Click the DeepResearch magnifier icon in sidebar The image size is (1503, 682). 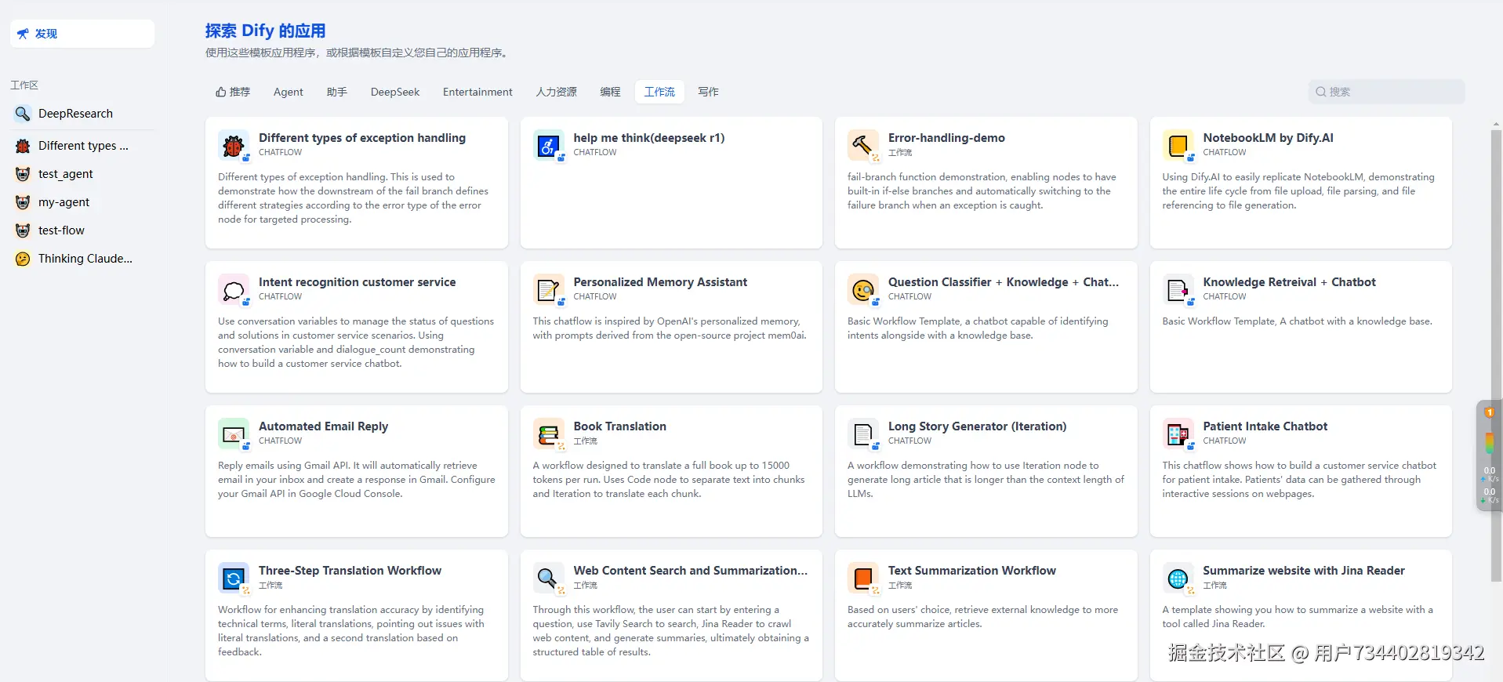(x=23, y=114)
